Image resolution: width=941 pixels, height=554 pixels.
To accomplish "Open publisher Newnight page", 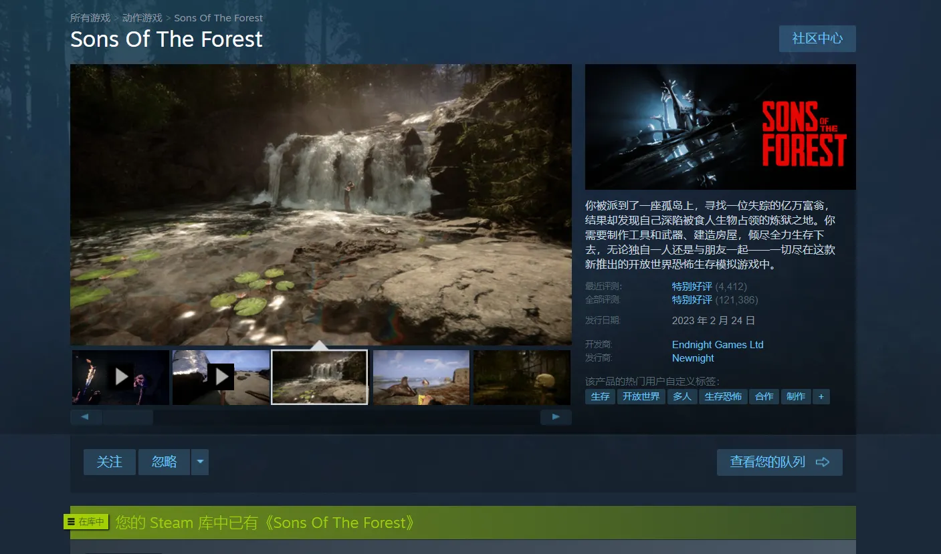I will point(693,358).
